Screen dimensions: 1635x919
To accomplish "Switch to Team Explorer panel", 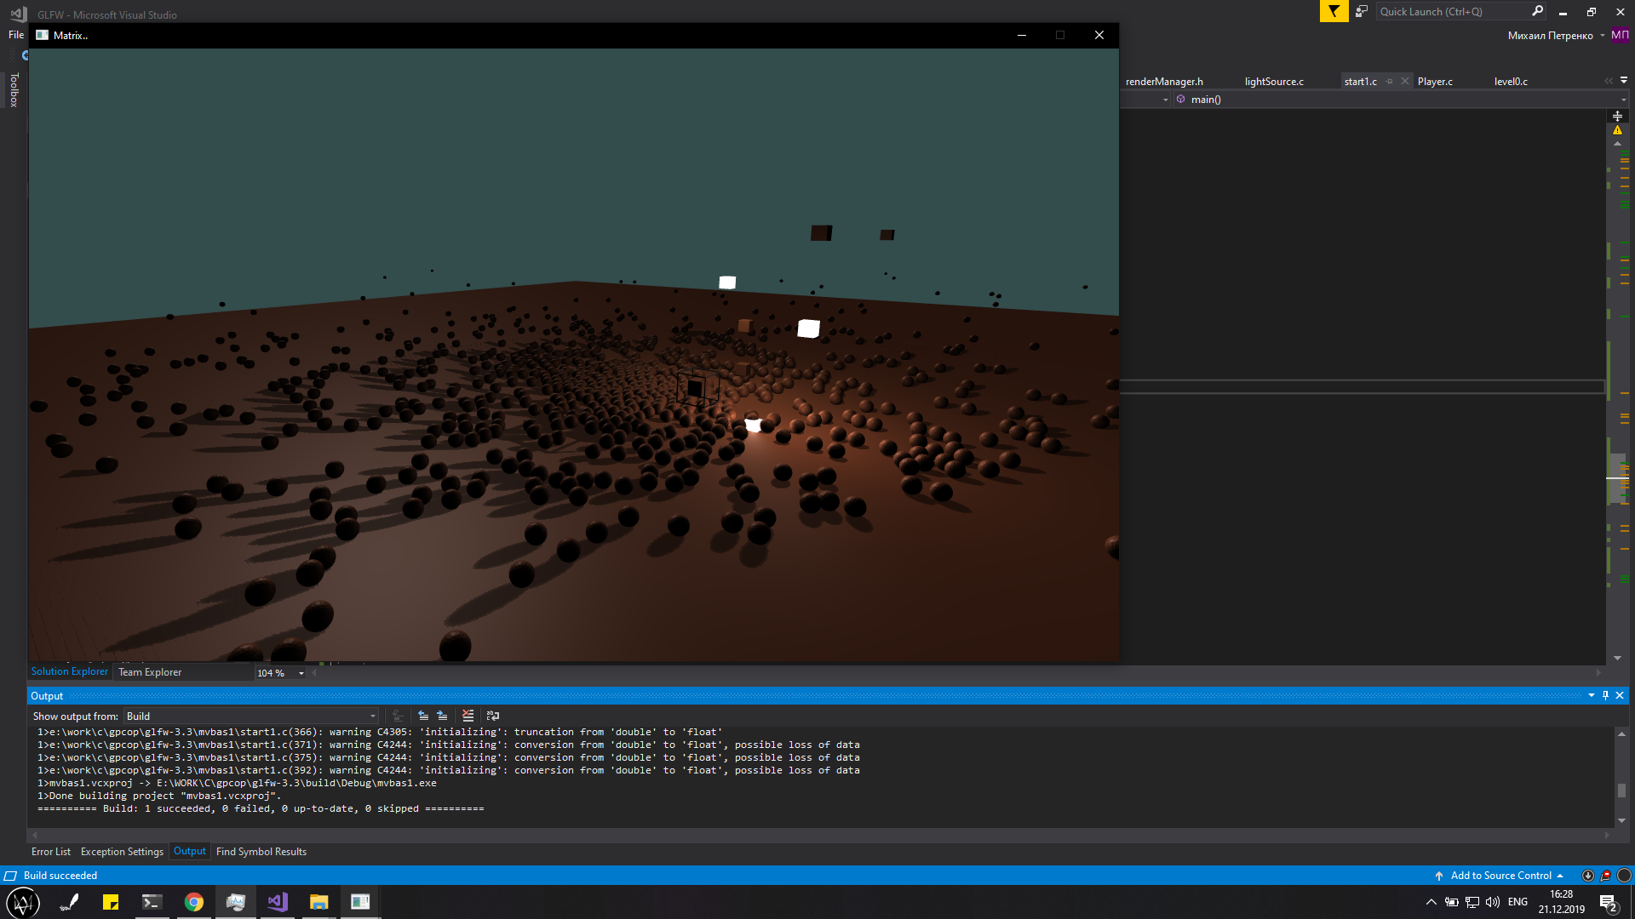I will [x=150, y=672].
